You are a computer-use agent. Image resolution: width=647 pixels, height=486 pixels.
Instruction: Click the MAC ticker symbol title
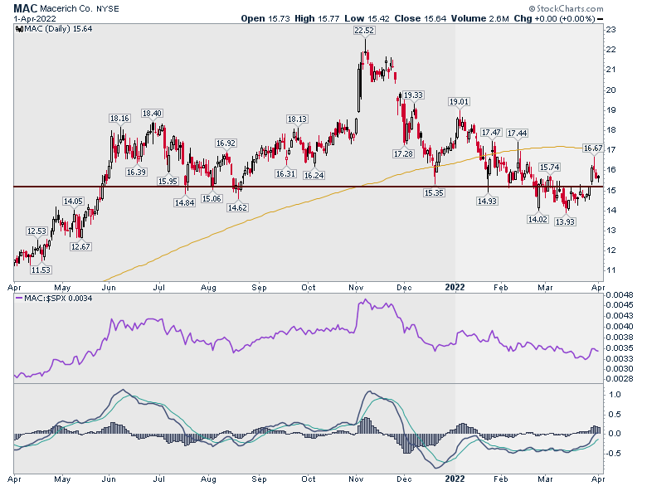[25, 7]
